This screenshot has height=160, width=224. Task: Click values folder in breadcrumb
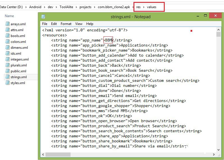click(x=151, y=7)
